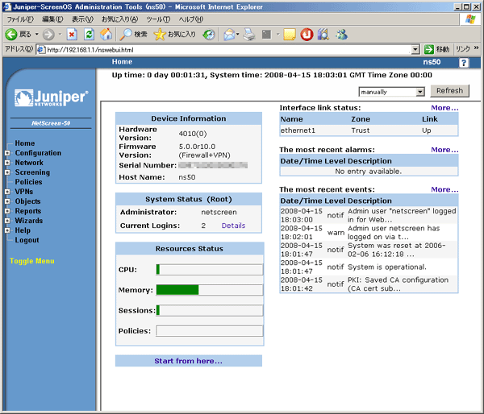This screenshot has width=484, height=414.
Task: Select ethernet1 interface row
Action: (369, 130)
